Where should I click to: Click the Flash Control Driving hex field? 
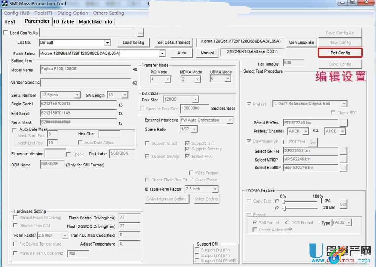[x=130, y=218]
